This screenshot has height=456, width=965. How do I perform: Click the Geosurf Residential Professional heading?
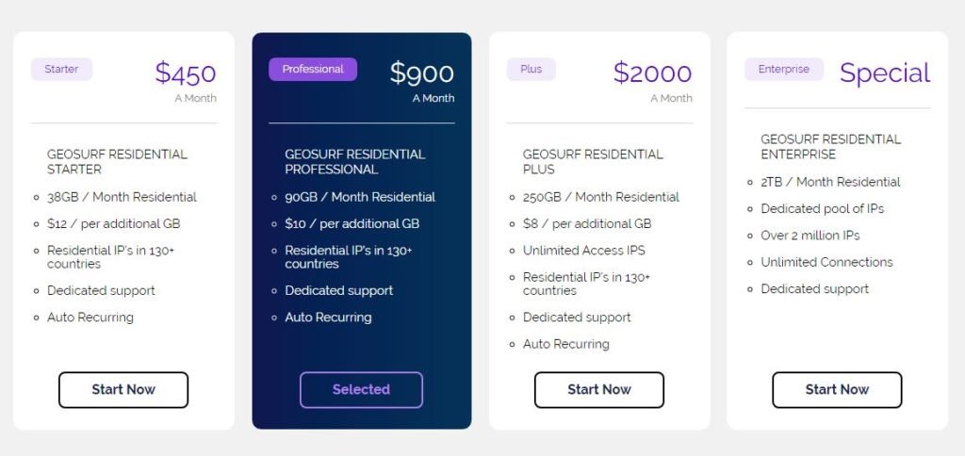coord(355,162)
